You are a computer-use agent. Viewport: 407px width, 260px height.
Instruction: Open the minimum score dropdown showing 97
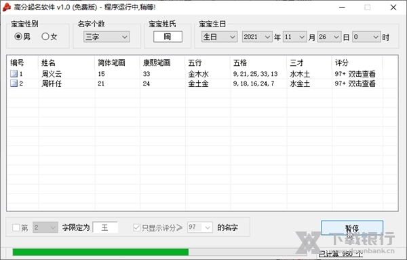click(200, 227)
